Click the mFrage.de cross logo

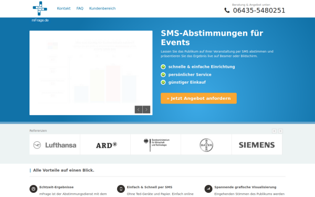click(40, 8)
